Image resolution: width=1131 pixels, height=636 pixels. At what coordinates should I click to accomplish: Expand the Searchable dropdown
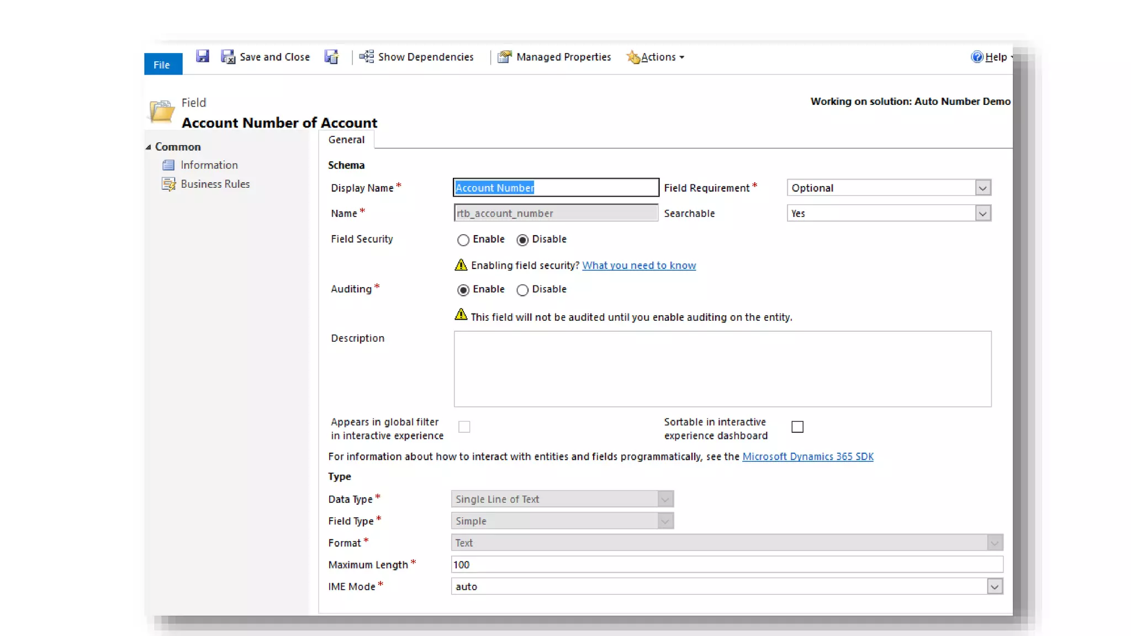point(982,213)
